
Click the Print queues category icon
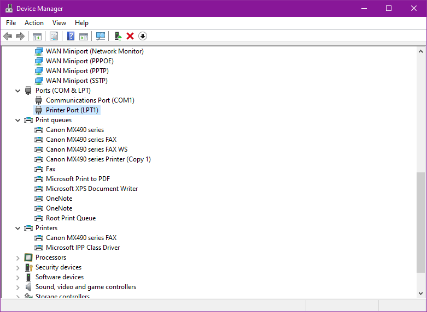[28, 120]
